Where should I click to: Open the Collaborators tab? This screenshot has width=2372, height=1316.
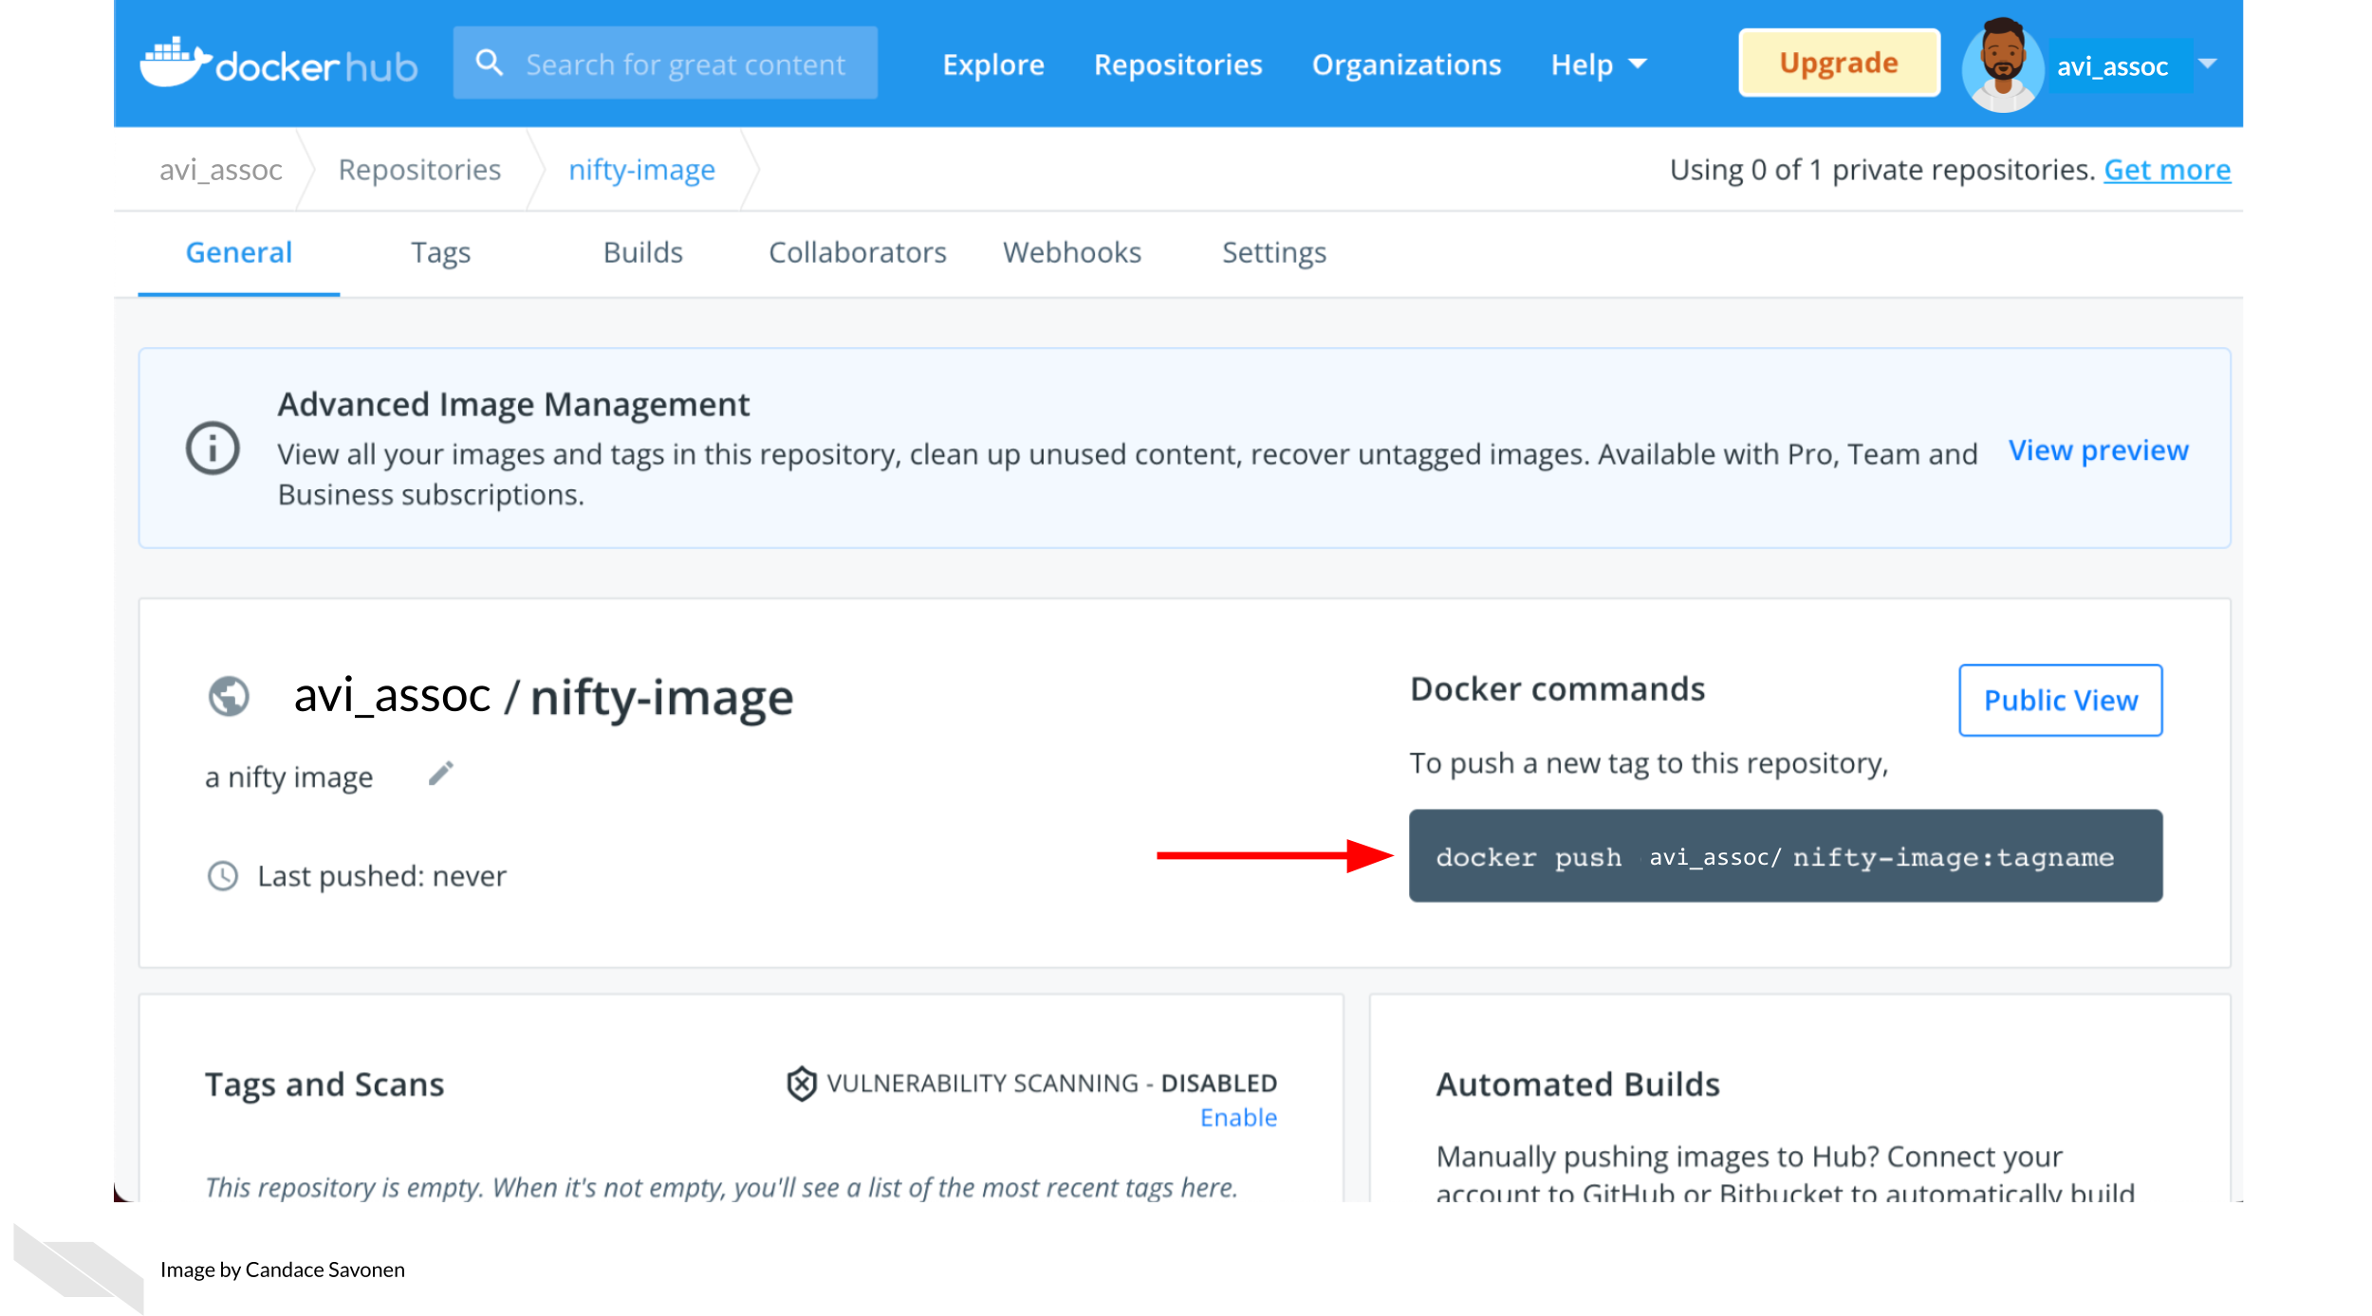click(858, 252)
